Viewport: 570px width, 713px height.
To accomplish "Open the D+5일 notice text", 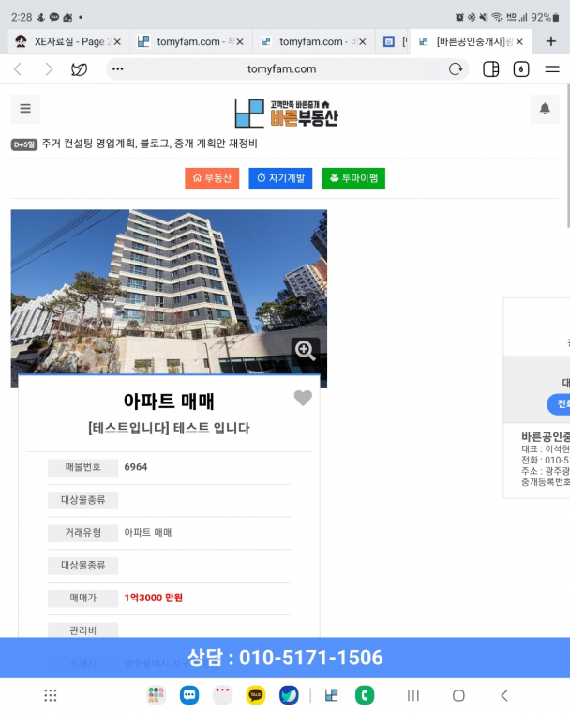I will pyautogui.click(x=150, y=144).
